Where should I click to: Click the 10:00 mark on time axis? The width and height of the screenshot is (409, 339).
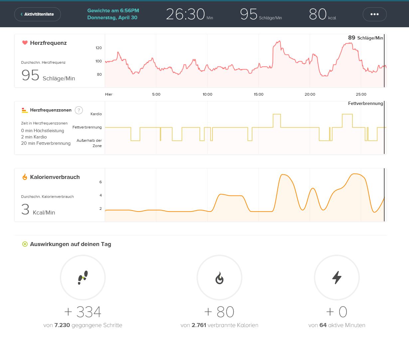point(207,94)
